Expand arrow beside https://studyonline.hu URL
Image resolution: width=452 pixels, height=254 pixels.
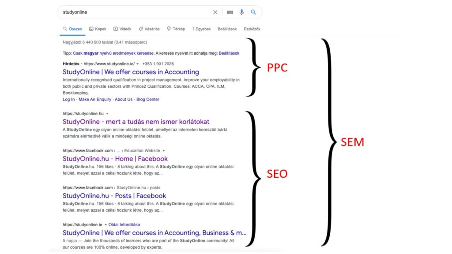107,114
